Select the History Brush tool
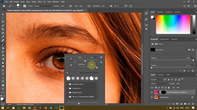The image size is (197, 110). click(3, 52)
